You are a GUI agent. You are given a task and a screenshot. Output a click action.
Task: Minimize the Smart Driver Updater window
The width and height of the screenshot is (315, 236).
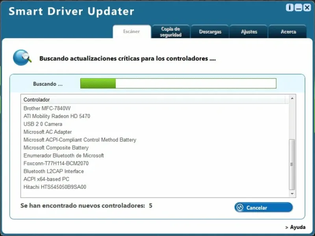coord(298,7)
